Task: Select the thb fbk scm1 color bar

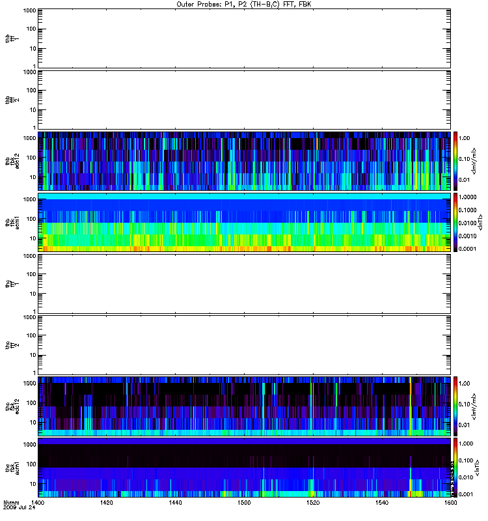Action: (455, 222)
